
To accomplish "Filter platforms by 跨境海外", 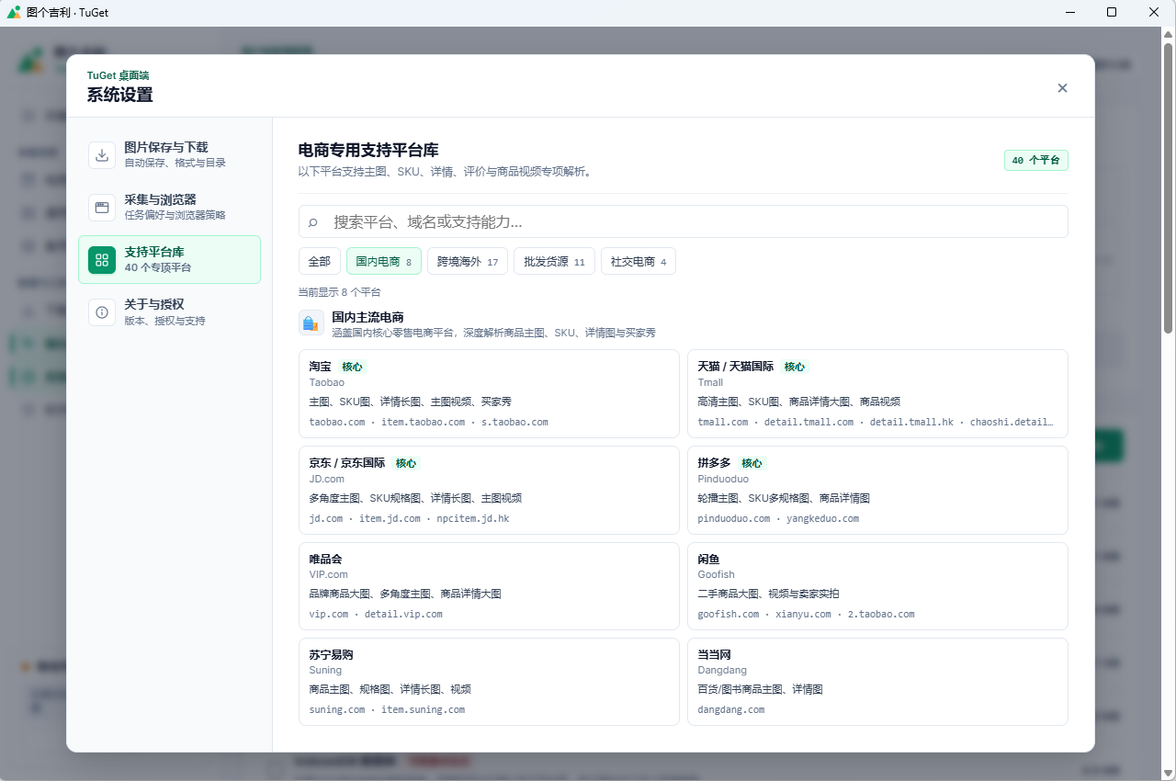I will tap(468, 261).
